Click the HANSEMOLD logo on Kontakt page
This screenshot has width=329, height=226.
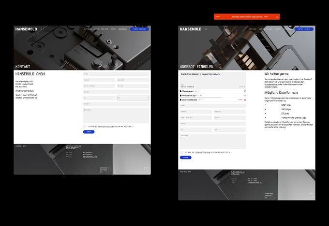point(26,29)
